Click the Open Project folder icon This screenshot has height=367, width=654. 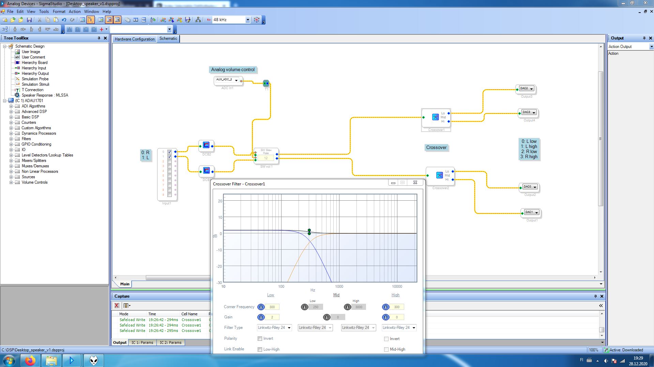13,20
